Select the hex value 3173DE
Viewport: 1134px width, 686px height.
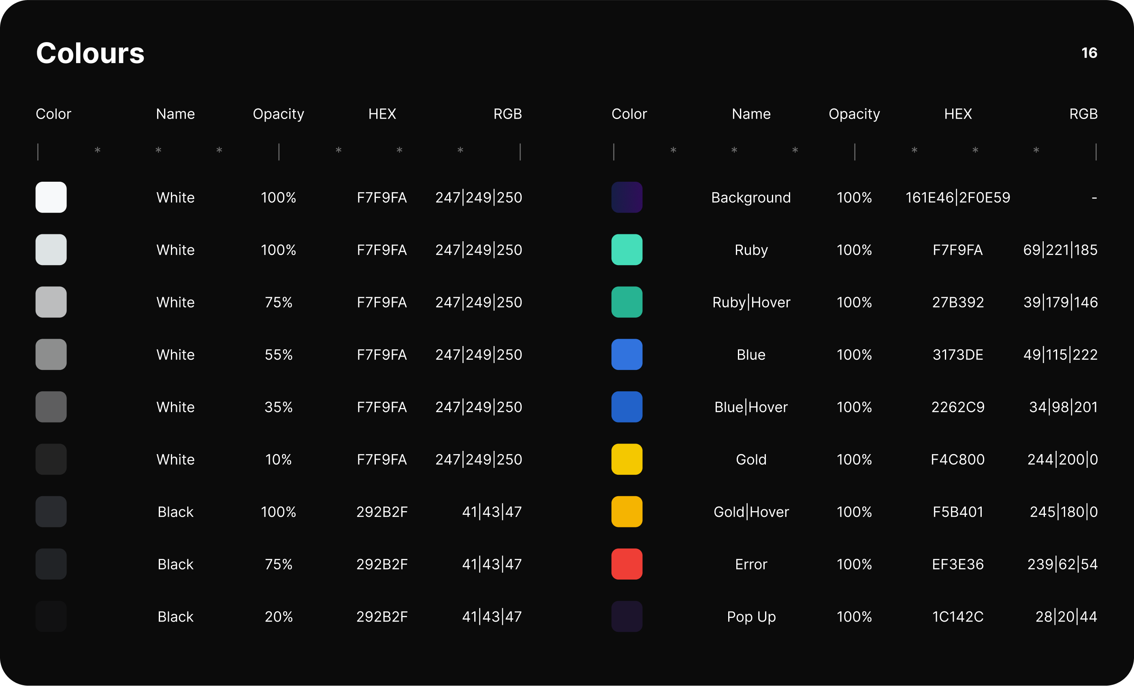pyautogui.click(x=958, y=355)
